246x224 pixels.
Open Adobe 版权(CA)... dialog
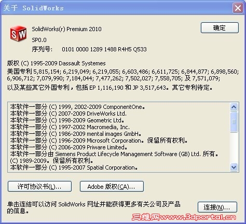tap(112, 187)
